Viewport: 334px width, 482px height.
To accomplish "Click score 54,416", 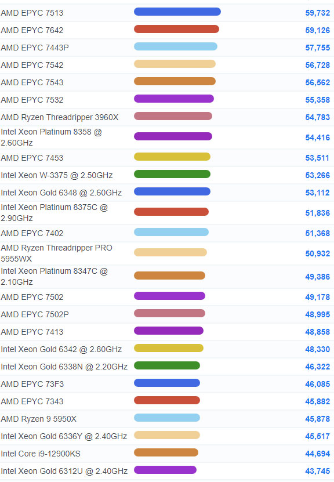I will pos(317,137).
